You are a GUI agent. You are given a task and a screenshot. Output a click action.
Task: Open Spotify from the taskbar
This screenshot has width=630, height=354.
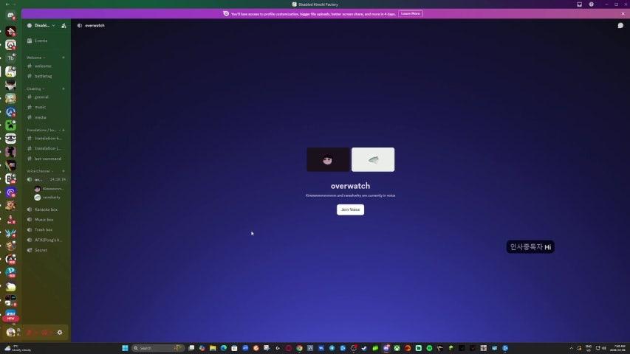pyautogui.click(x=429, y=348)
